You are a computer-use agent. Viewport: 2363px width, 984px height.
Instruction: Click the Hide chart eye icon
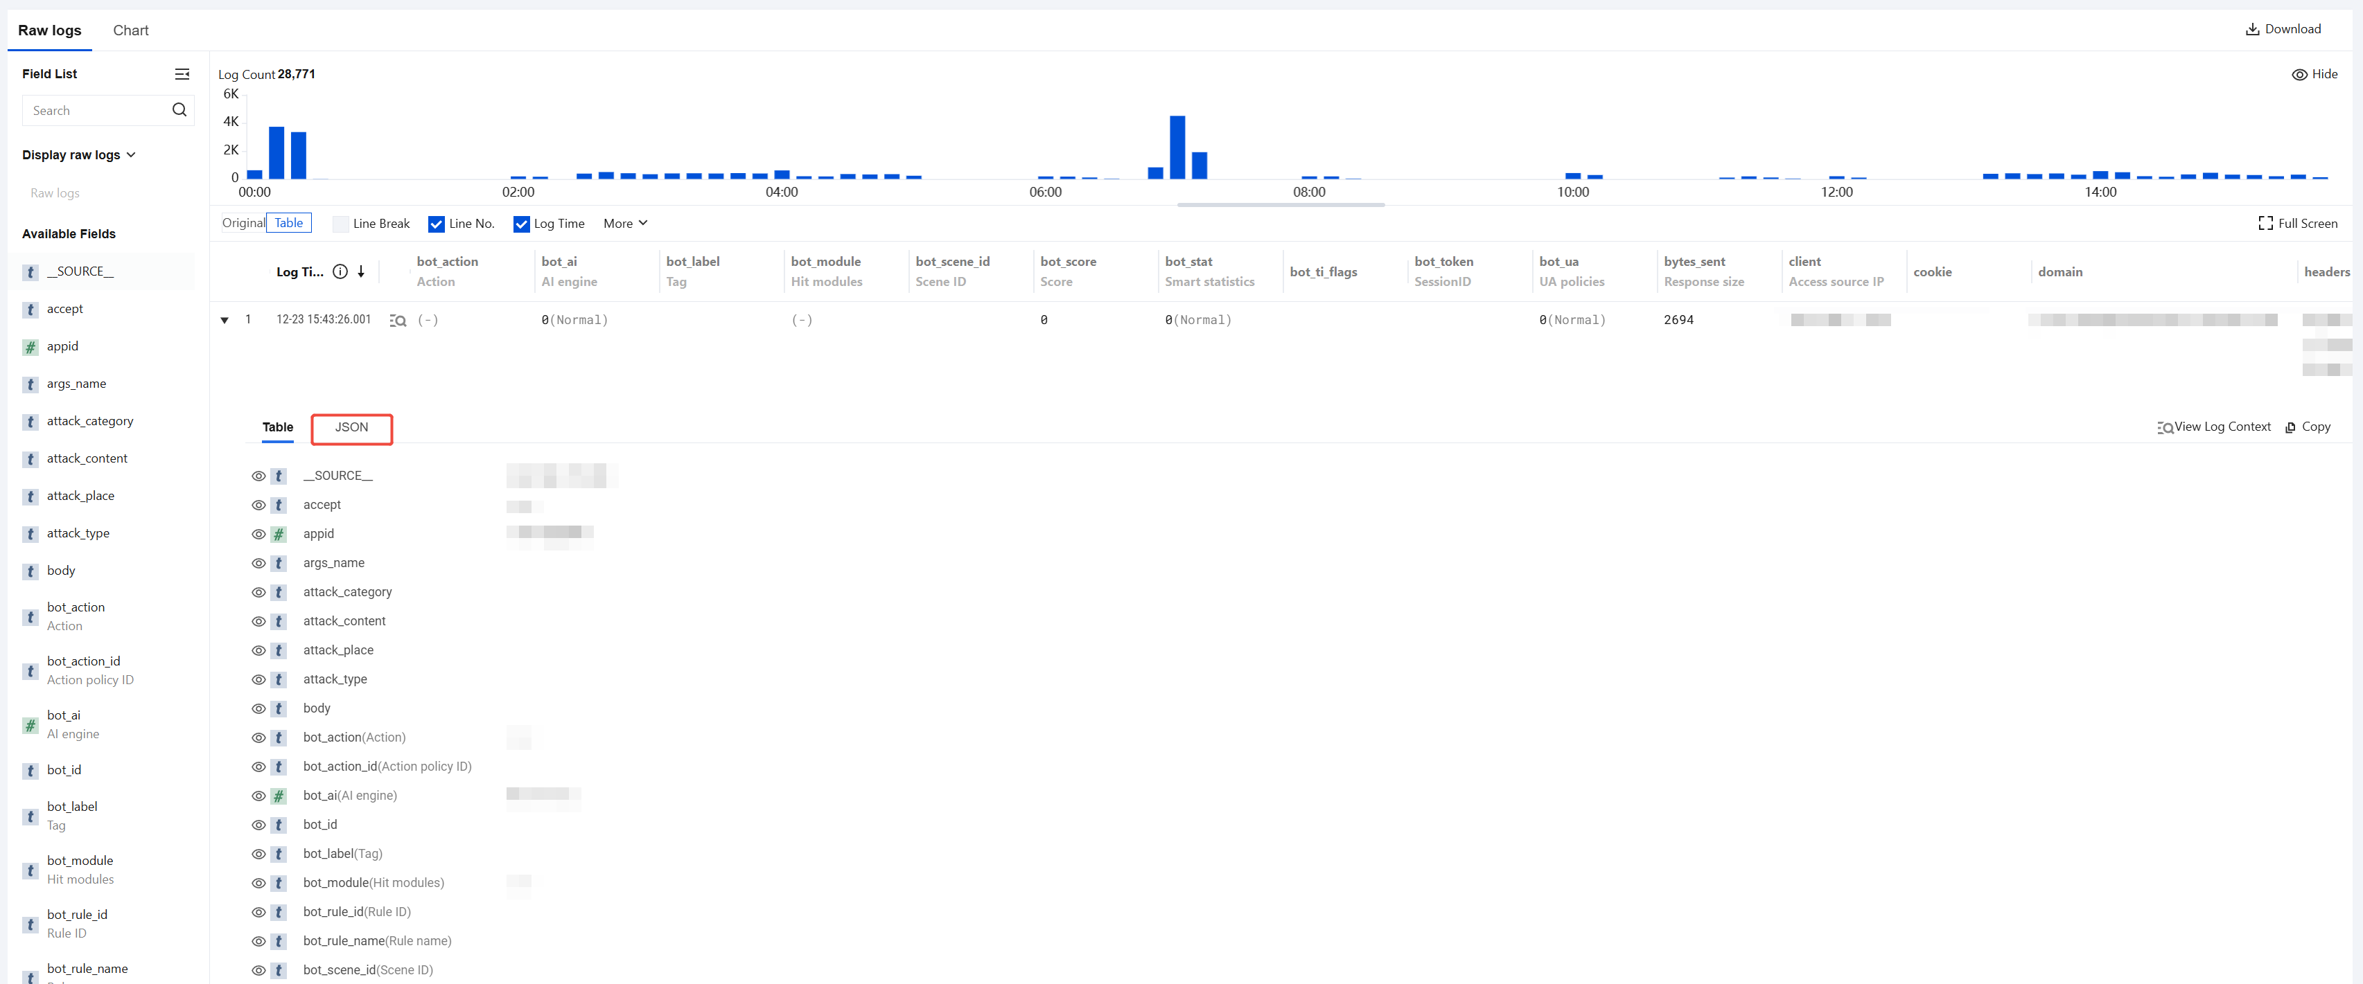click(2299, 74)
